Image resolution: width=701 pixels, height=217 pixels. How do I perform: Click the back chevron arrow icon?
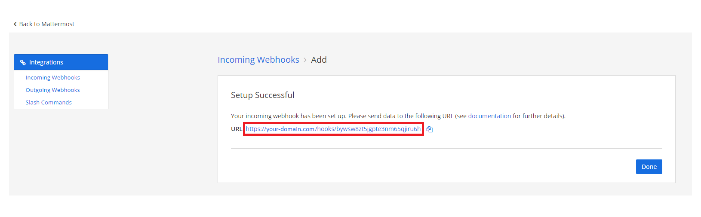tap(15, 24)
